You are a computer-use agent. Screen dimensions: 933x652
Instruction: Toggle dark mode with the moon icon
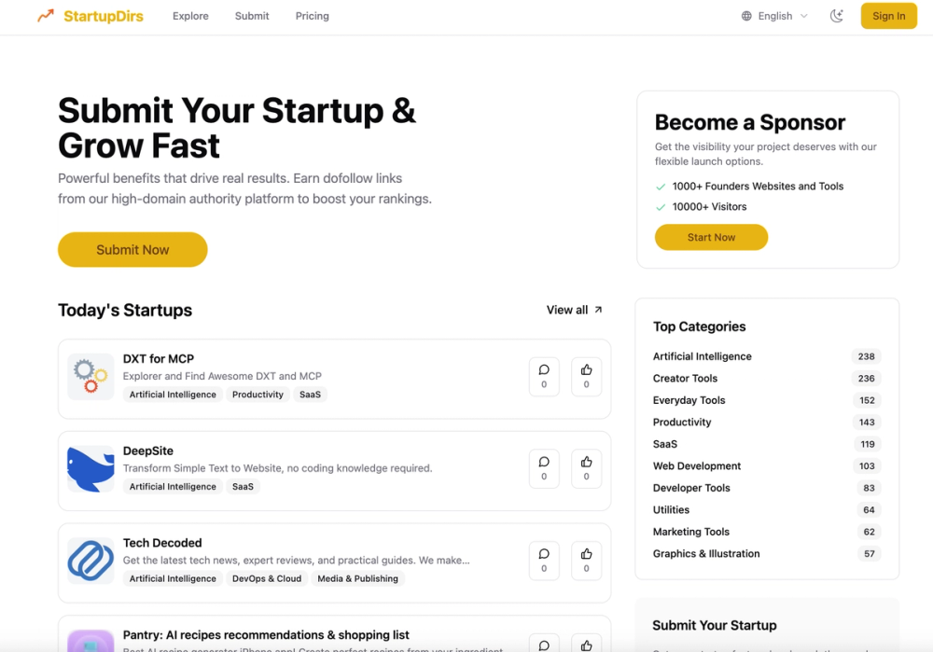click(836, 16)
